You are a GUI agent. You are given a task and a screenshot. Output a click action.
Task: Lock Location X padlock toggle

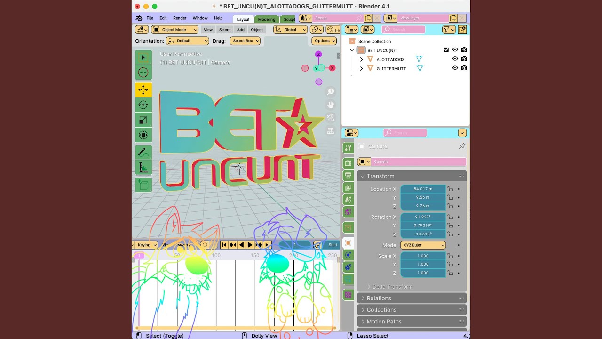point(450,189)
